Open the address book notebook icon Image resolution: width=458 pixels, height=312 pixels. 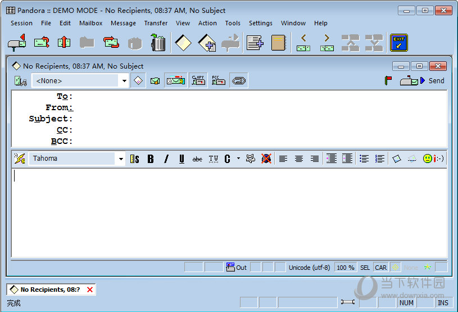click(x=279, y=43)
